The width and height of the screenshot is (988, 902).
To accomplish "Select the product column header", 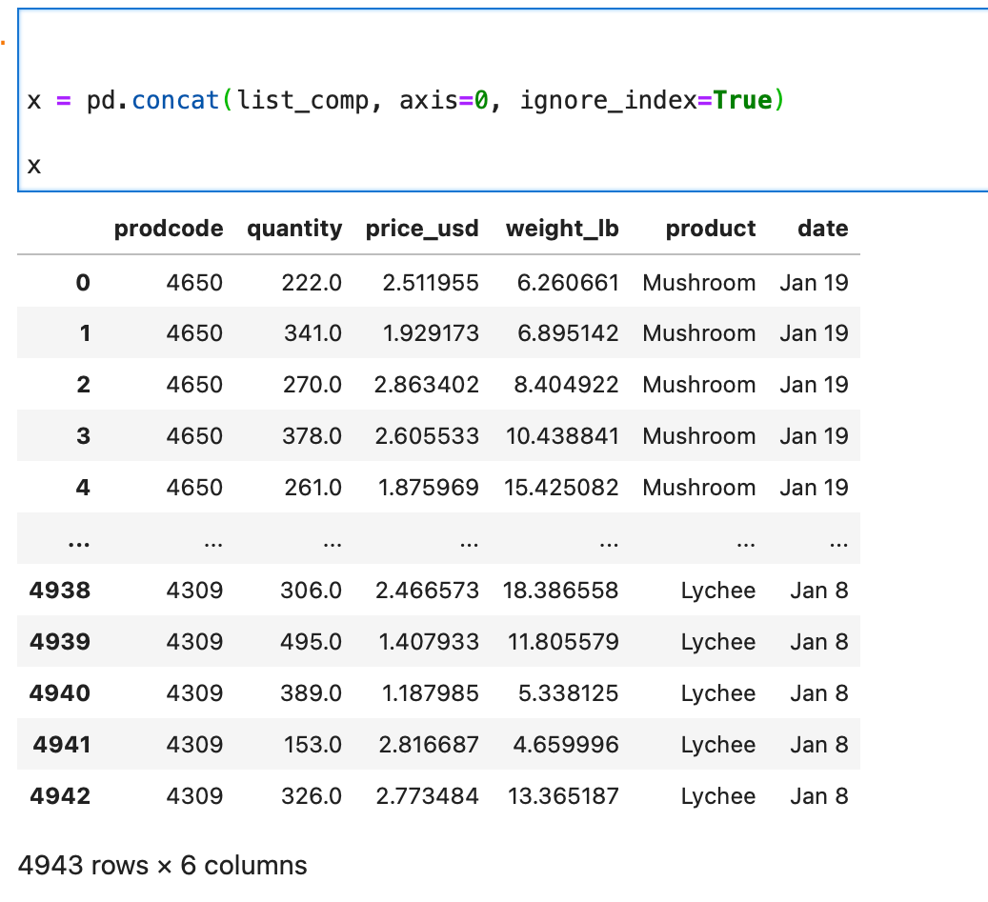I will pos(710,229).
